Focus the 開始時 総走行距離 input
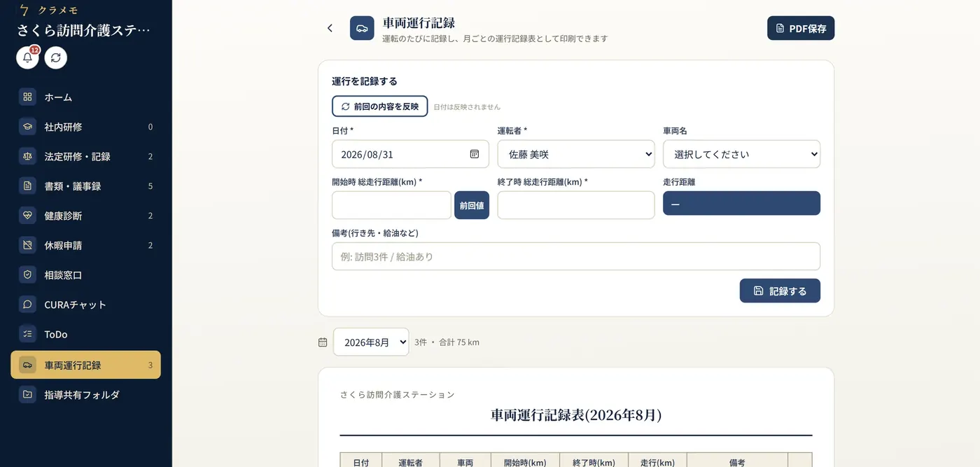 point(391,205)
